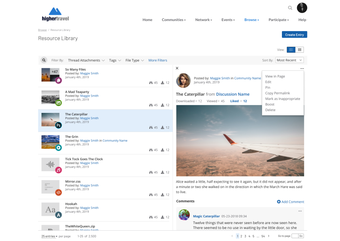Open Community Name link in preview header
The width and height of the screenshot is (340, 241).
coord(248,78)
